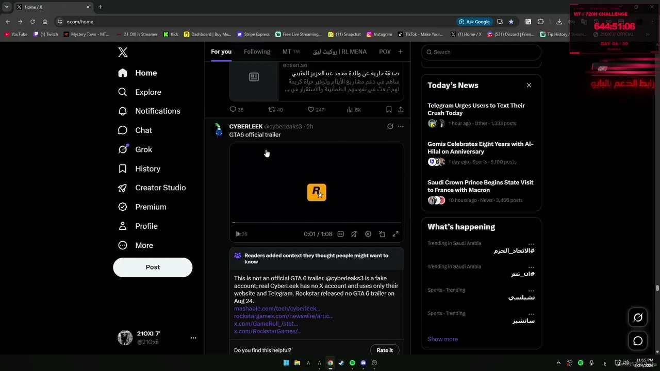Viewport: 660px width, 371px height.
Task: Click the Ask Google button
Action: coord(474,22)
